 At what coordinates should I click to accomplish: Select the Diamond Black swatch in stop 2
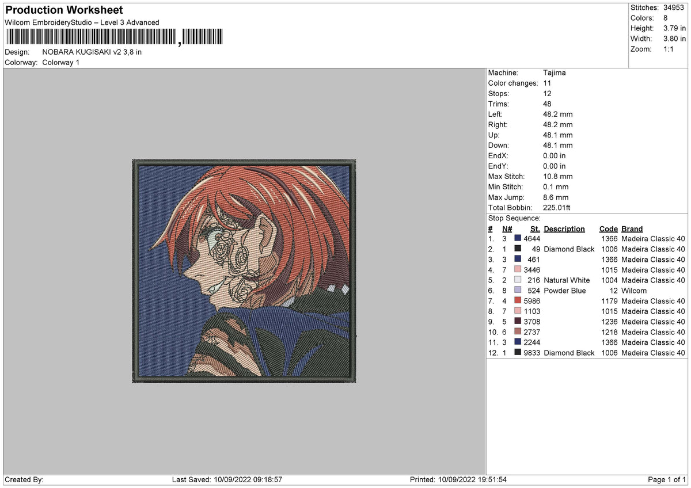pos(518,249)
